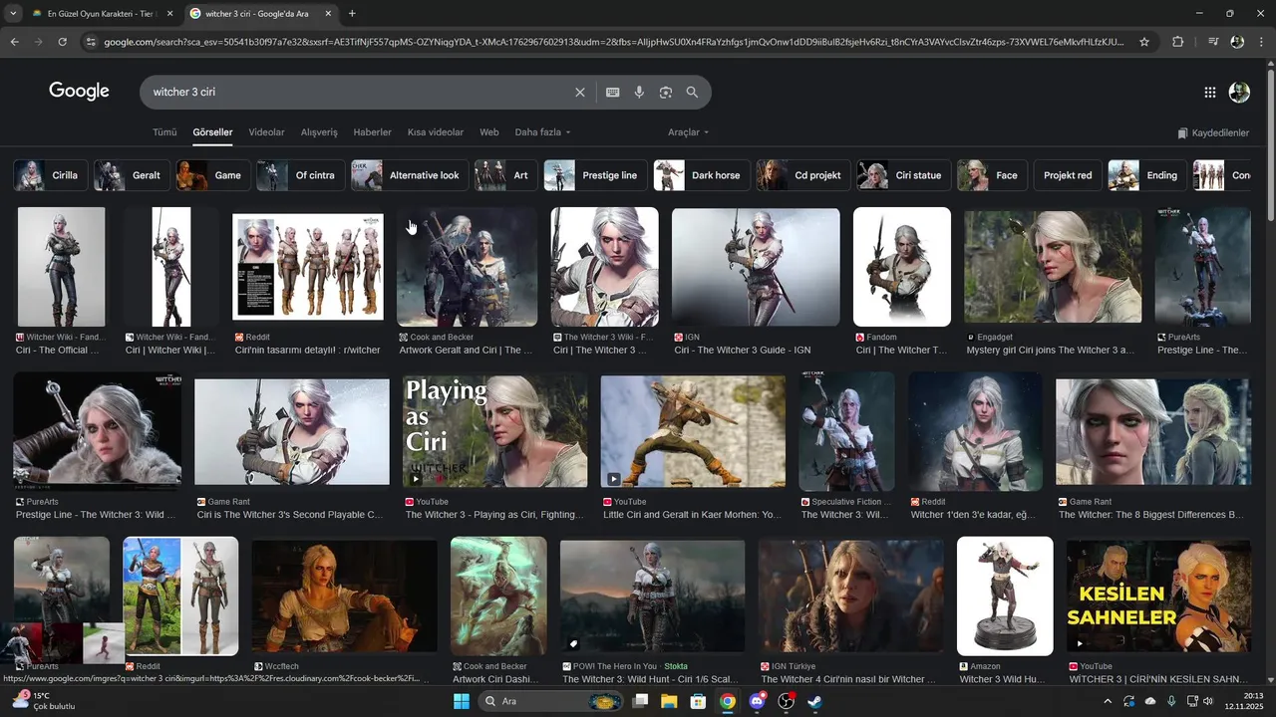This screenshot has width=1276, height=717.
Task: Select the Prestige line chip
Action: click(595, 175)
